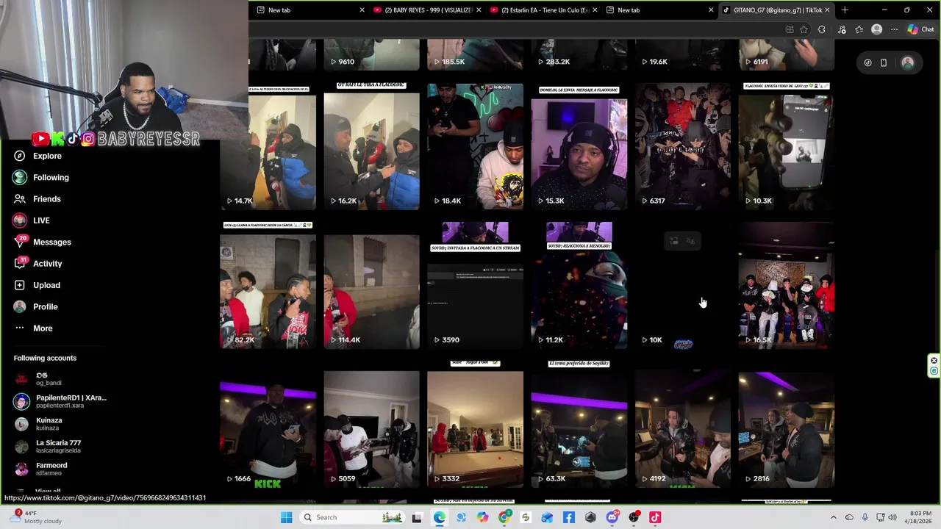Viewport: 941px width, 529px height.
Task: Play video with 11.2K views
Action: point(579,287)
